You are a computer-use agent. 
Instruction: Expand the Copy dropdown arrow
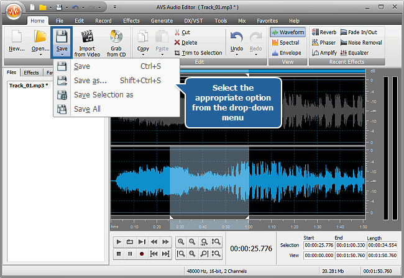click(143, 55)
